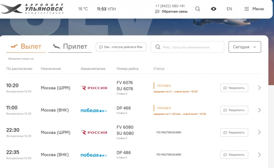The width and height of the screenshot is (274, 168).
Task: Toggle accessibility eye icon for visually impaired
Action: pos(214,9)
